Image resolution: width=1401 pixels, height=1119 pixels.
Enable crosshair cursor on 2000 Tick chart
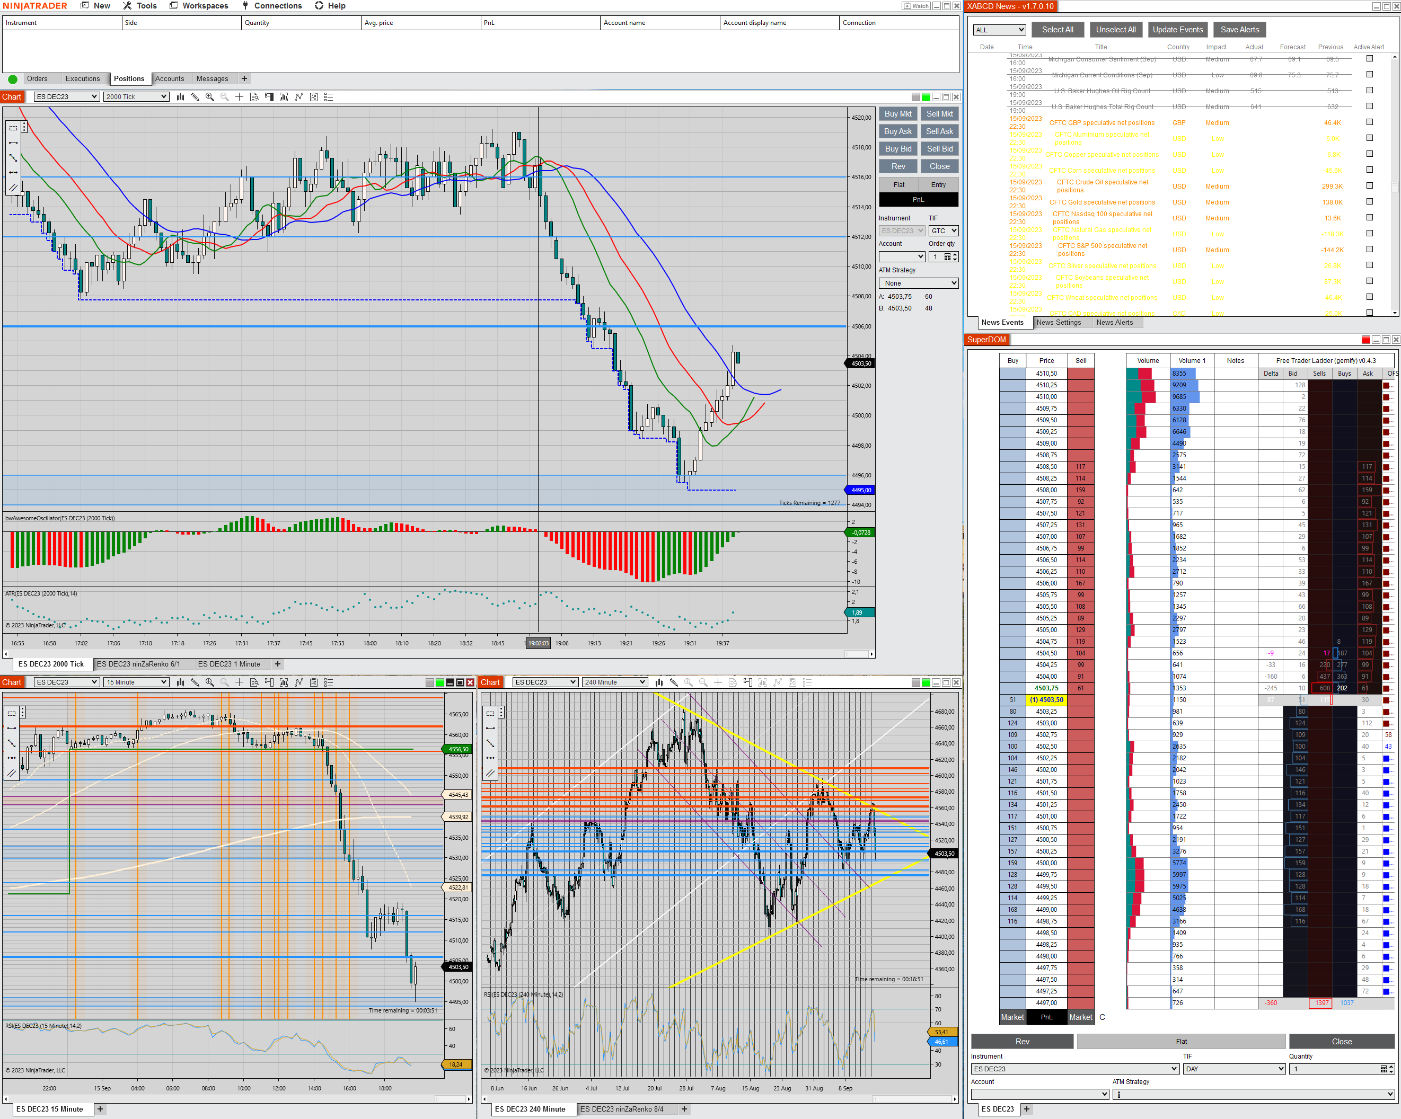[x=239, y=97]
